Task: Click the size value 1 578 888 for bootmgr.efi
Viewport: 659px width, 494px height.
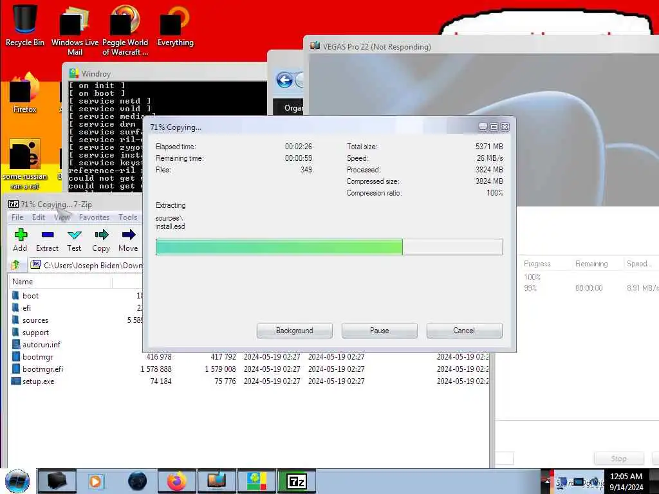Action: click(156, 369)
